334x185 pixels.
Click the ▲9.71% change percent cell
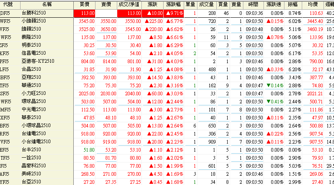(x=174, y=13)
